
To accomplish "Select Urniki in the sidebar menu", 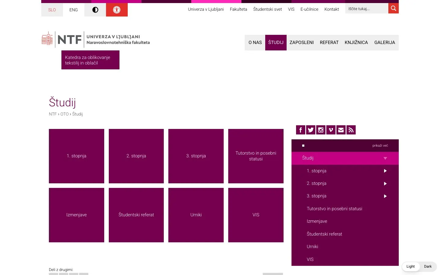I will pyautogui.click(x=345, y=247).
